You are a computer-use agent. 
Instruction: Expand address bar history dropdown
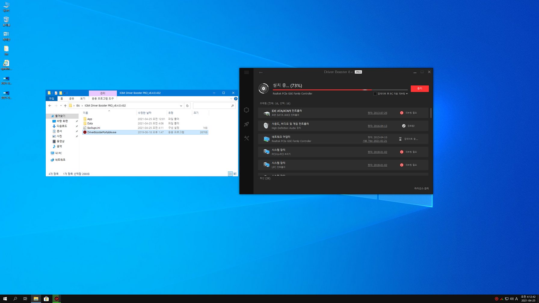click(181, 106)
